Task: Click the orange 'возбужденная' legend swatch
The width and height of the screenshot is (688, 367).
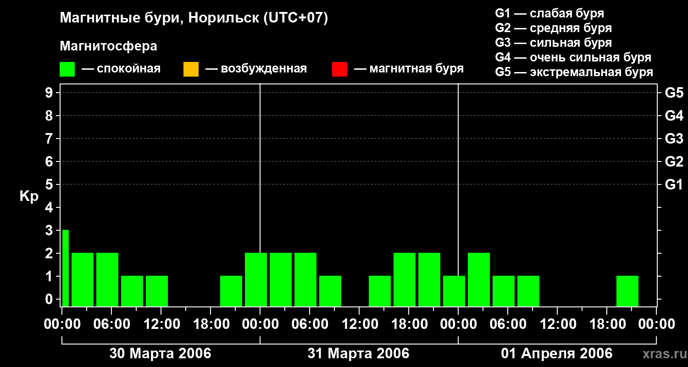Action: (x=191, y=69)
